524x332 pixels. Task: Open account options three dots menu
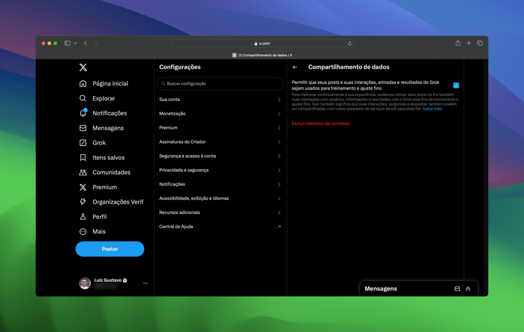146,283
